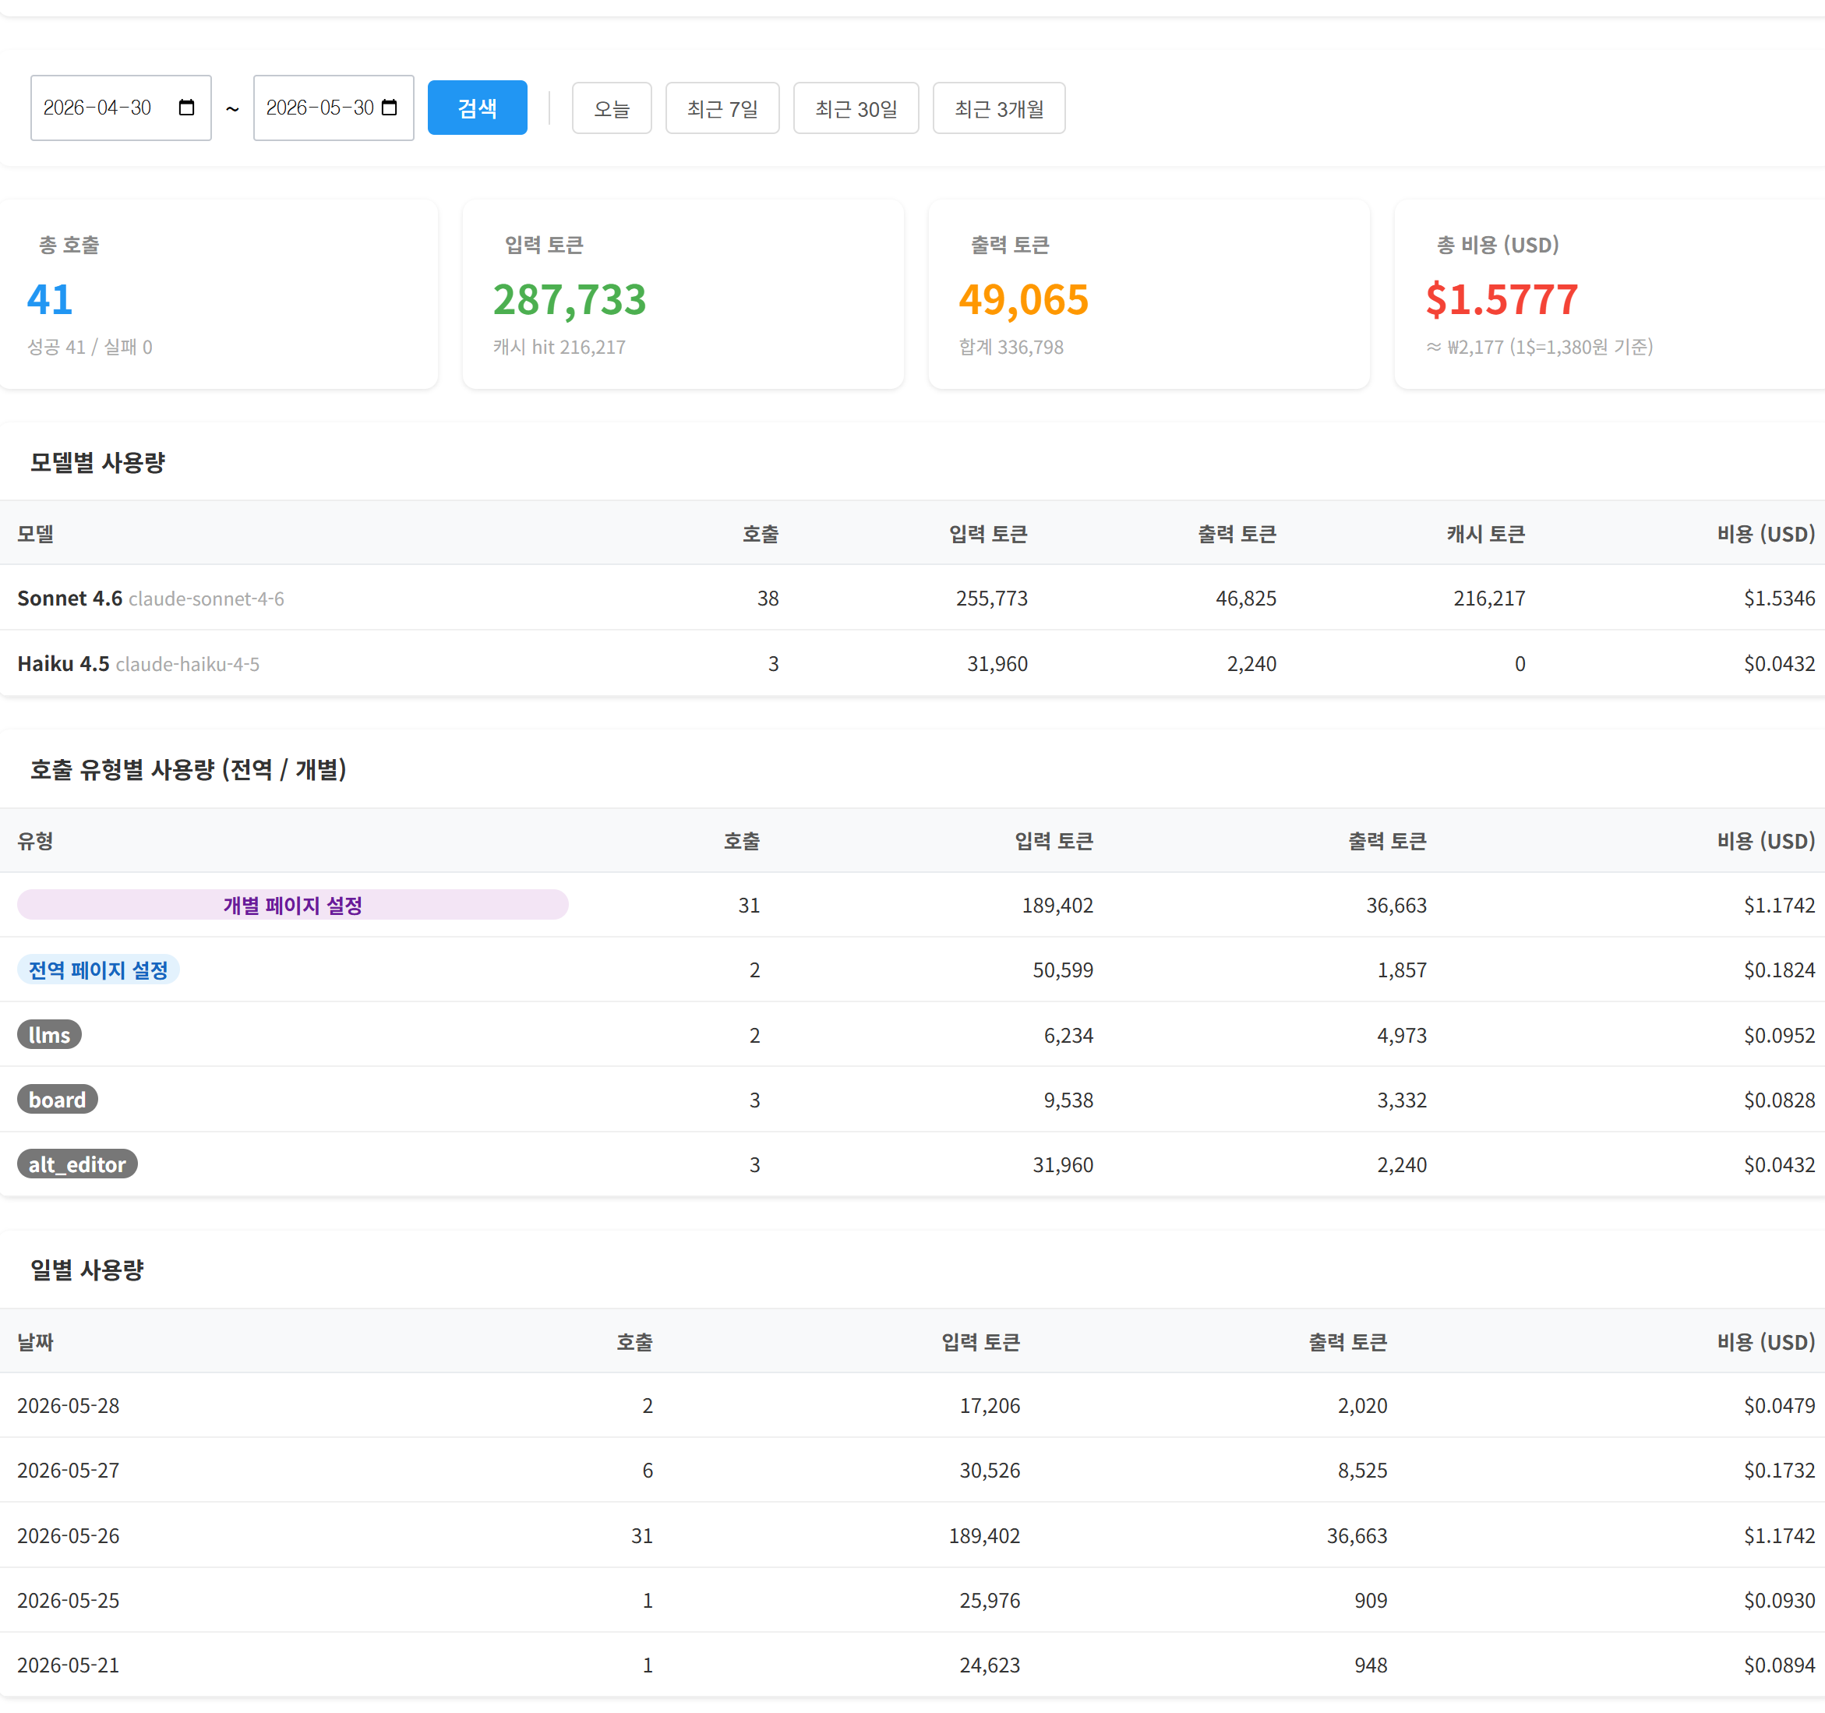This screenshot has width=1825, height=1713.
Task: Click the 캐시 hit 216,217 text
Action: pos(559,347)
